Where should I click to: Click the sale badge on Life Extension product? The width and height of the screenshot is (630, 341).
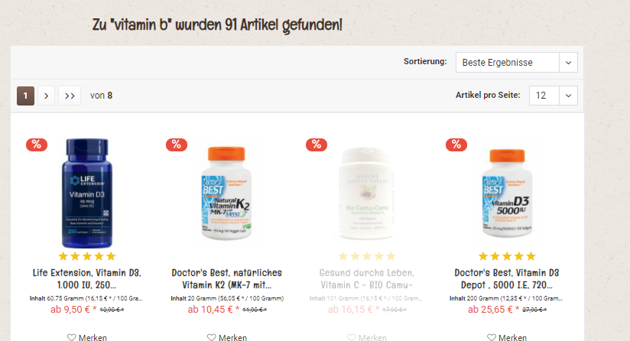[x=37, y=145]
